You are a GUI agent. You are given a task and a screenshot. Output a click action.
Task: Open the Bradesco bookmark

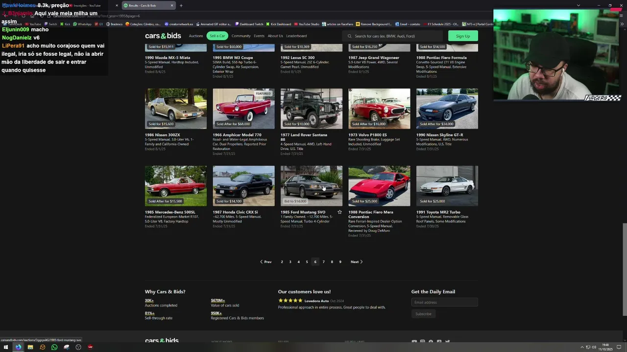pos(114,24)
